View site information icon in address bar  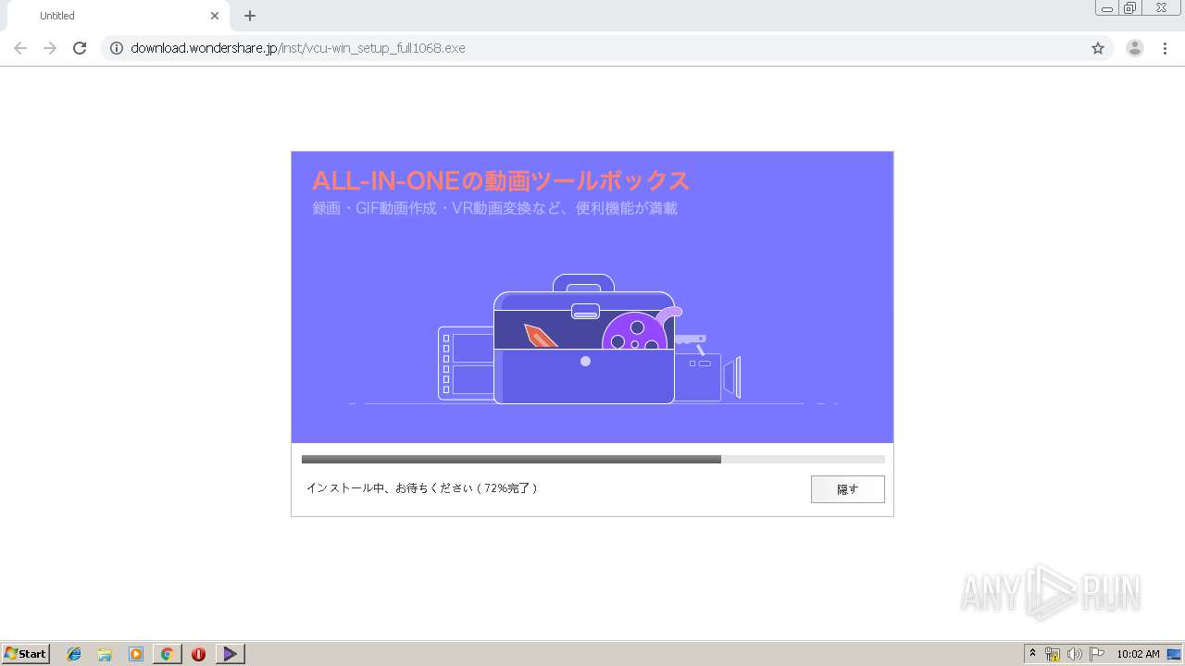117,48
